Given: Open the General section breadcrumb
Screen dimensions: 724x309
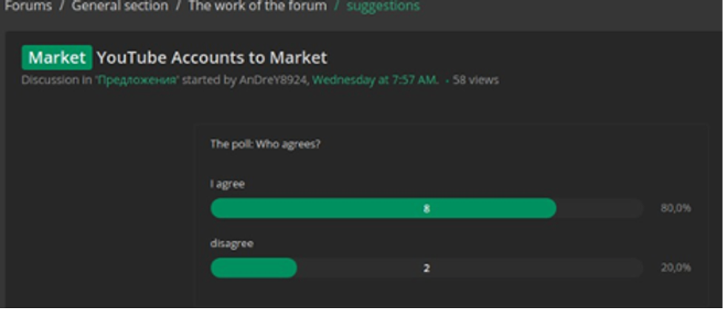Looking at the screenshot, I should pos(120,6).
